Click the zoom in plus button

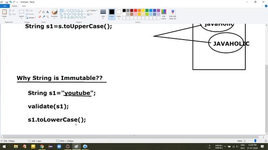(266, 141)
